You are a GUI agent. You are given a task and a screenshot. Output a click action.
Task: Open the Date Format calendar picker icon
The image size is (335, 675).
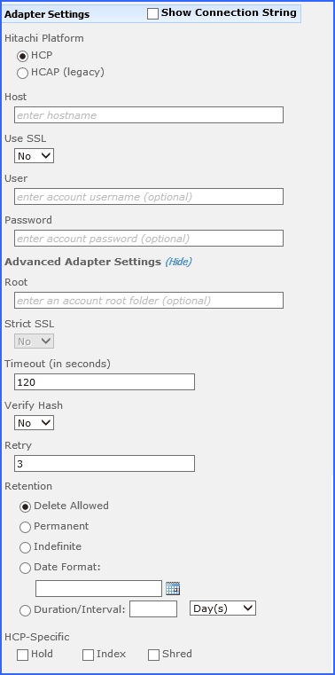(173, 588)
